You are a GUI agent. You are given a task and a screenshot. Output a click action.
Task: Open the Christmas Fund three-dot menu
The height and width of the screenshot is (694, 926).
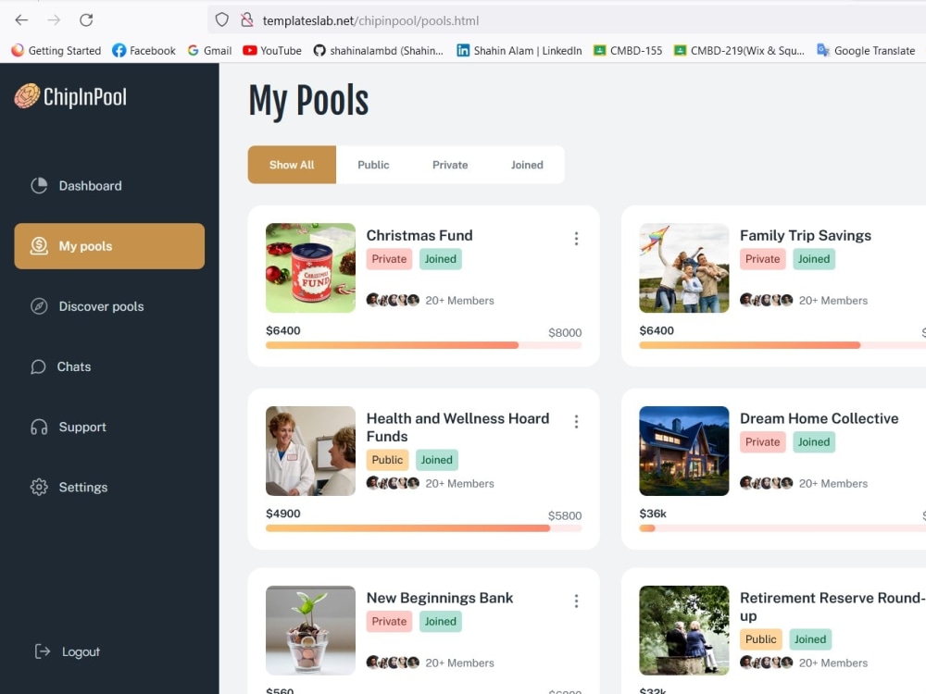576,239
